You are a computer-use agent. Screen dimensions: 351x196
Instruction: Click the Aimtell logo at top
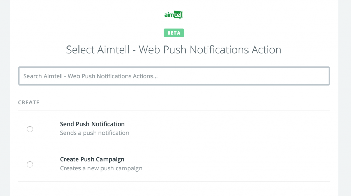[174, 15]
